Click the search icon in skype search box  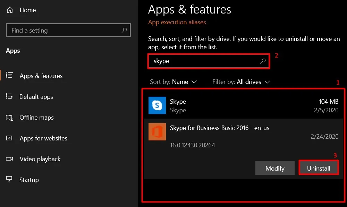pyautogui.click(x=263, y=61)
